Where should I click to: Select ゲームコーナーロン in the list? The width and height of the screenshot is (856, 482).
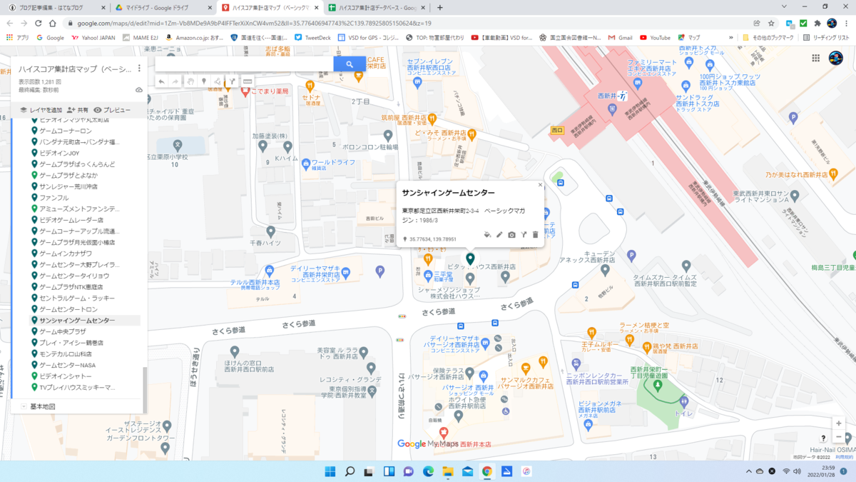tap(66, 131)
